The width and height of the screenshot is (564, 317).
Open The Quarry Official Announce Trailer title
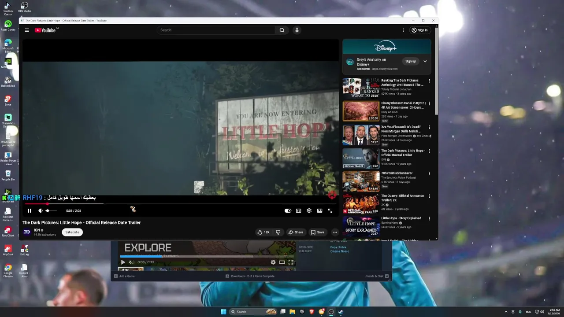tap(402, 198)
